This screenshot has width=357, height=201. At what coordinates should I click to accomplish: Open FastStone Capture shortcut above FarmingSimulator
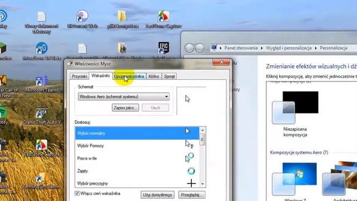tap(42, 148)
